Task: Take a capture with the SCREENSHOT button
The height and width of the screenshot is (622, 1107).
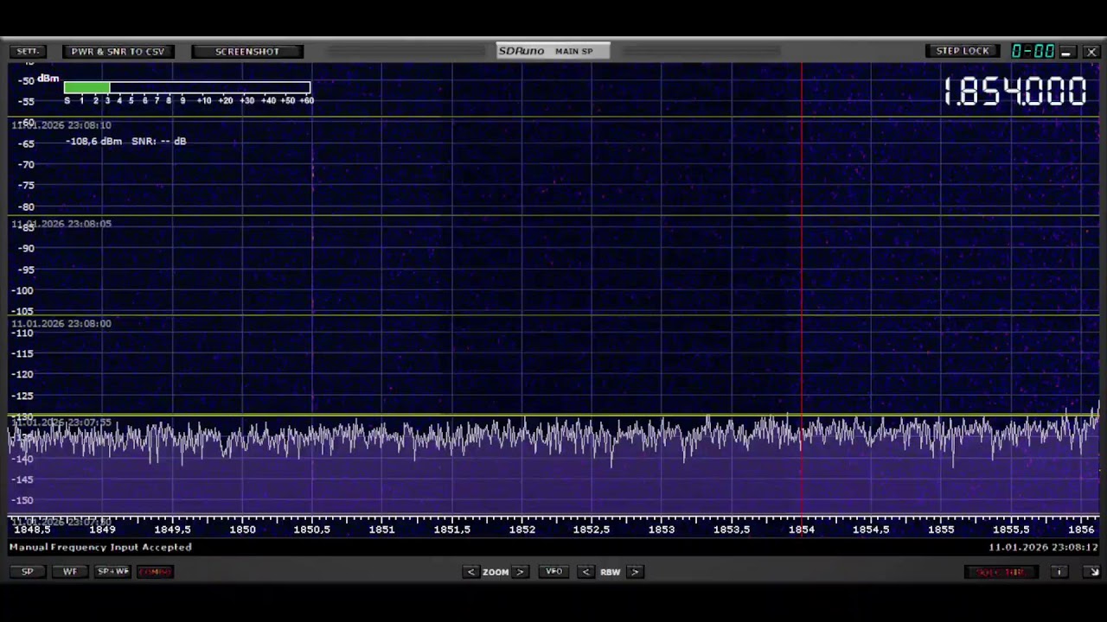Action: coord(247,52)
